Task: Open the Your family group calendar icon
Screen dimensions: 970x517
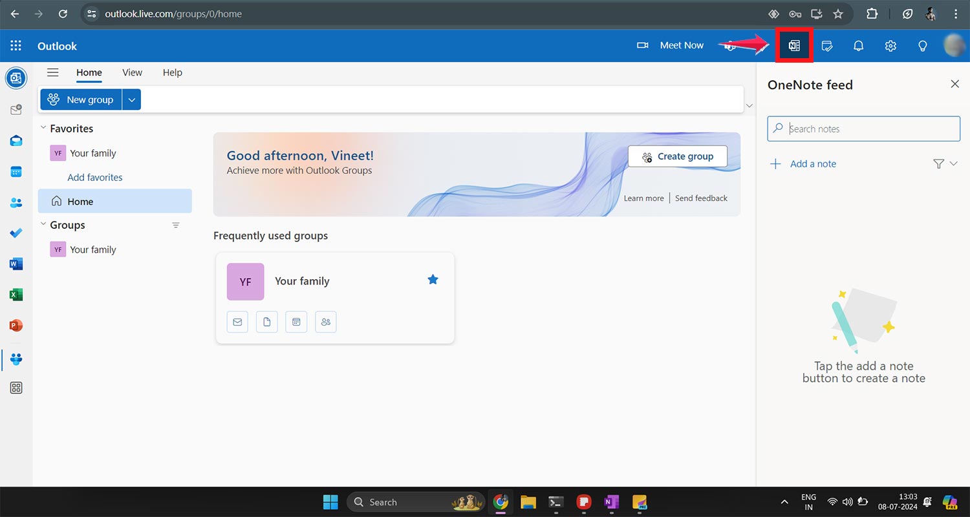Action: [x=296, y=321]
